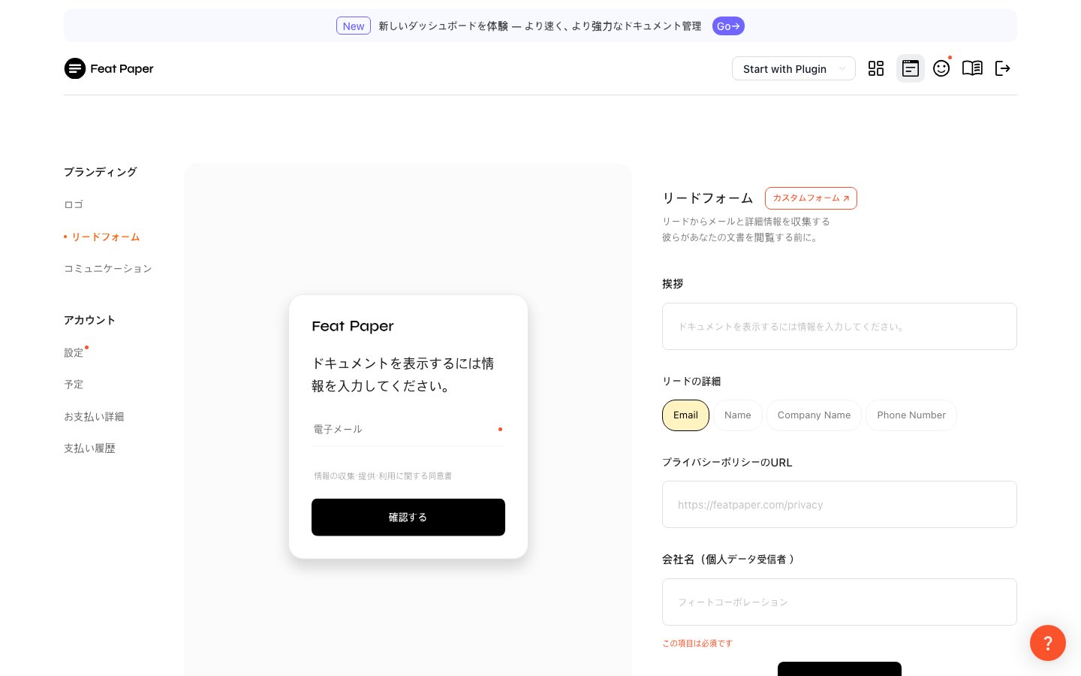Expand the Start with Plugin dropdown
The height and width of the screenshot is (676, 1081).
pos(793,68)
